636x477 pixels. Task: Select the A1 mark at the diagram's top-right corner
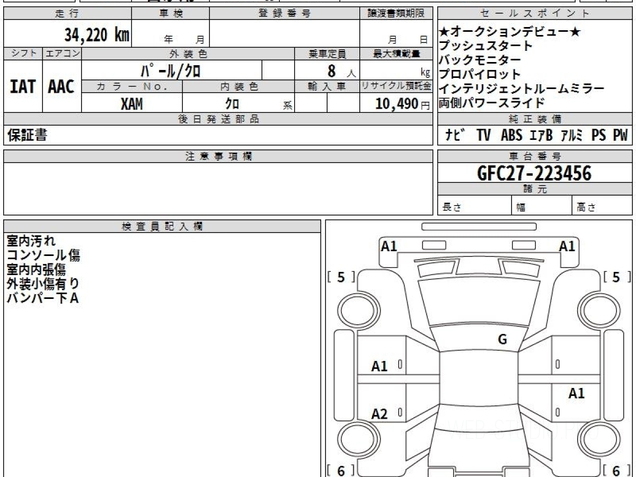(567, 246)
